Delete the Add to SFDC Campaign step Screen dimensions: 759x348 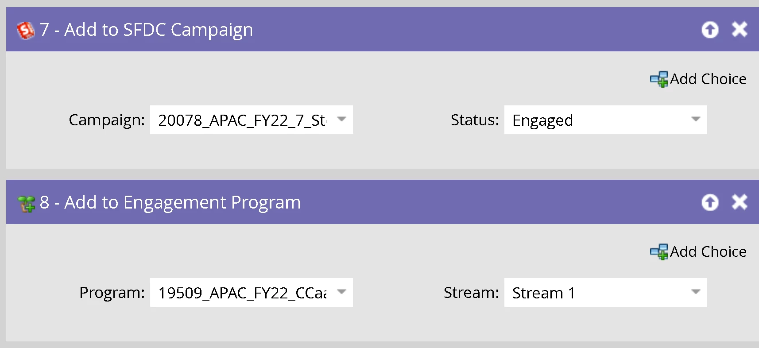click(x=740, y=30)
